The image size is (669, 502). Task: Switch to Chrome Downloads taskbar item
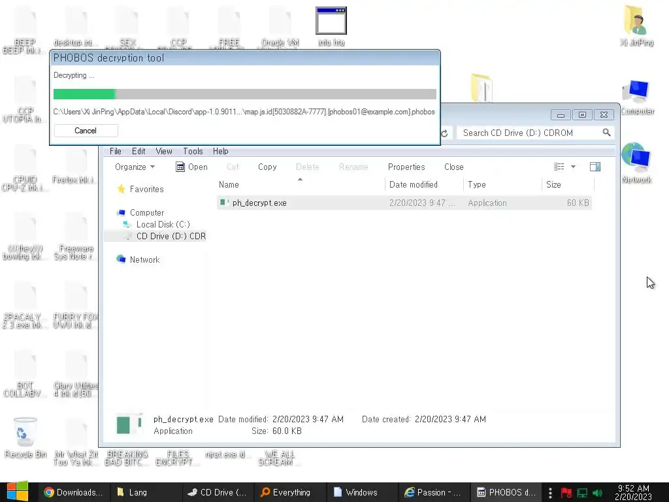pyautogui.click(x=74, y=492)
